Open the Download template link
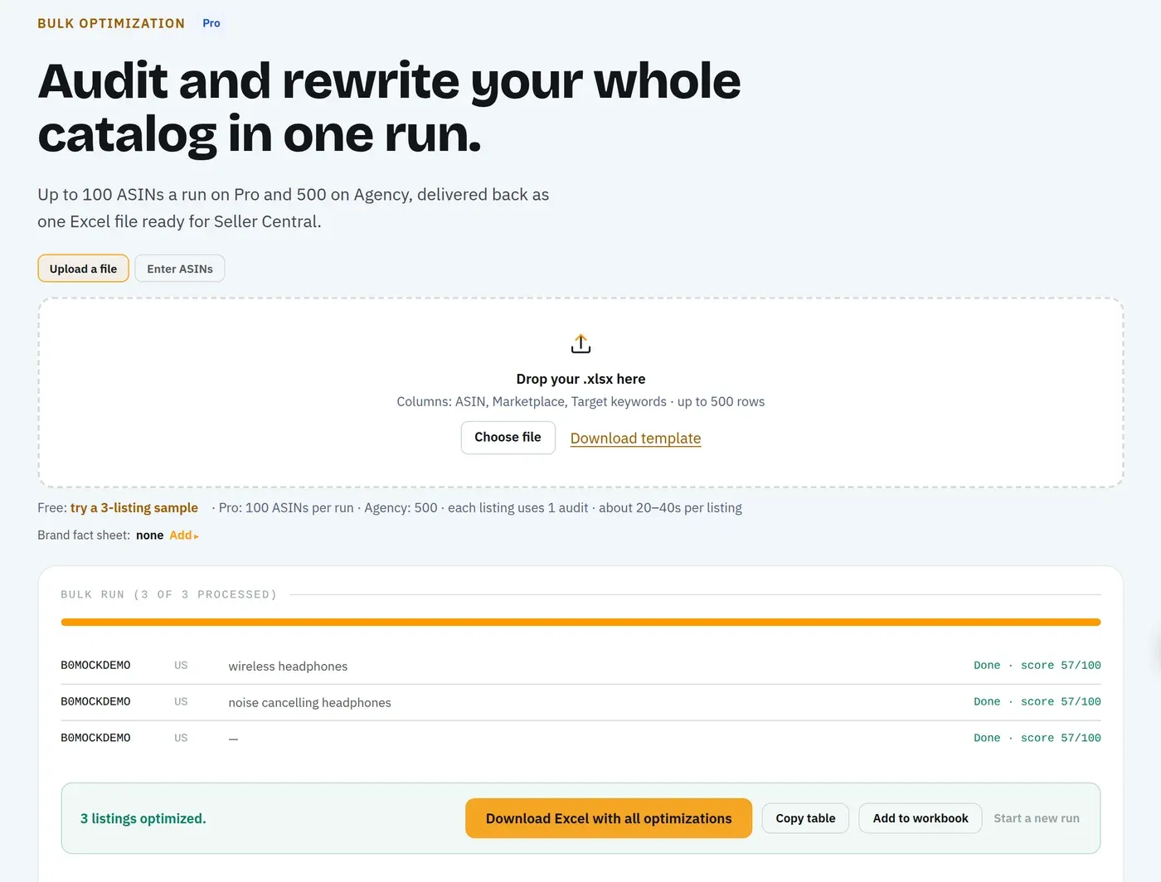Image resolution: width=1161 pixels, height=882 pixels. (x=635, y=439)
